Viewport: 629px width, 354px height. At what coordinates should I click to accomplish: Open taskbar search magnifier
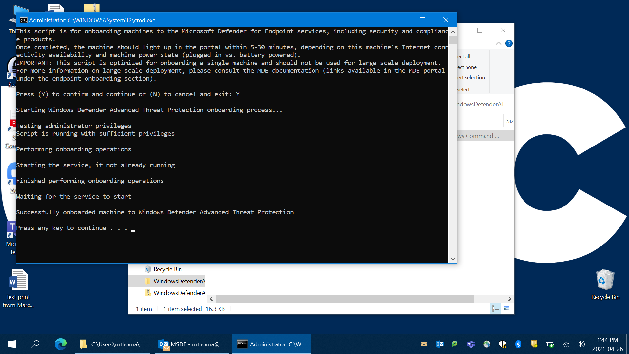click(35, 344)
